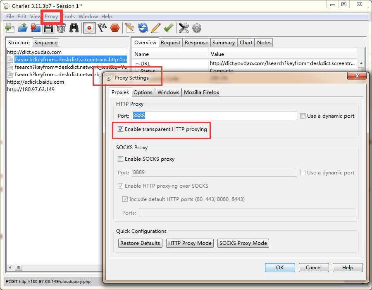Image resolution: width=372 pixels, height=290 pixels.
Task: Select the Proxies tab
Action: (120, 92)
